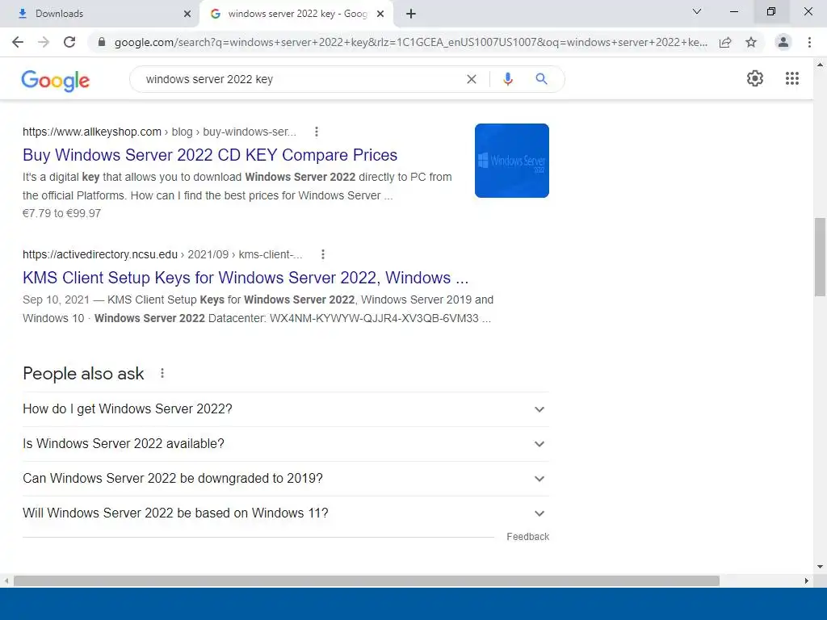The height and width of the screenshot is (620, 827).
Task: Click the price range '€7.79 to €99.97'
Action: (x=61, y=213)
